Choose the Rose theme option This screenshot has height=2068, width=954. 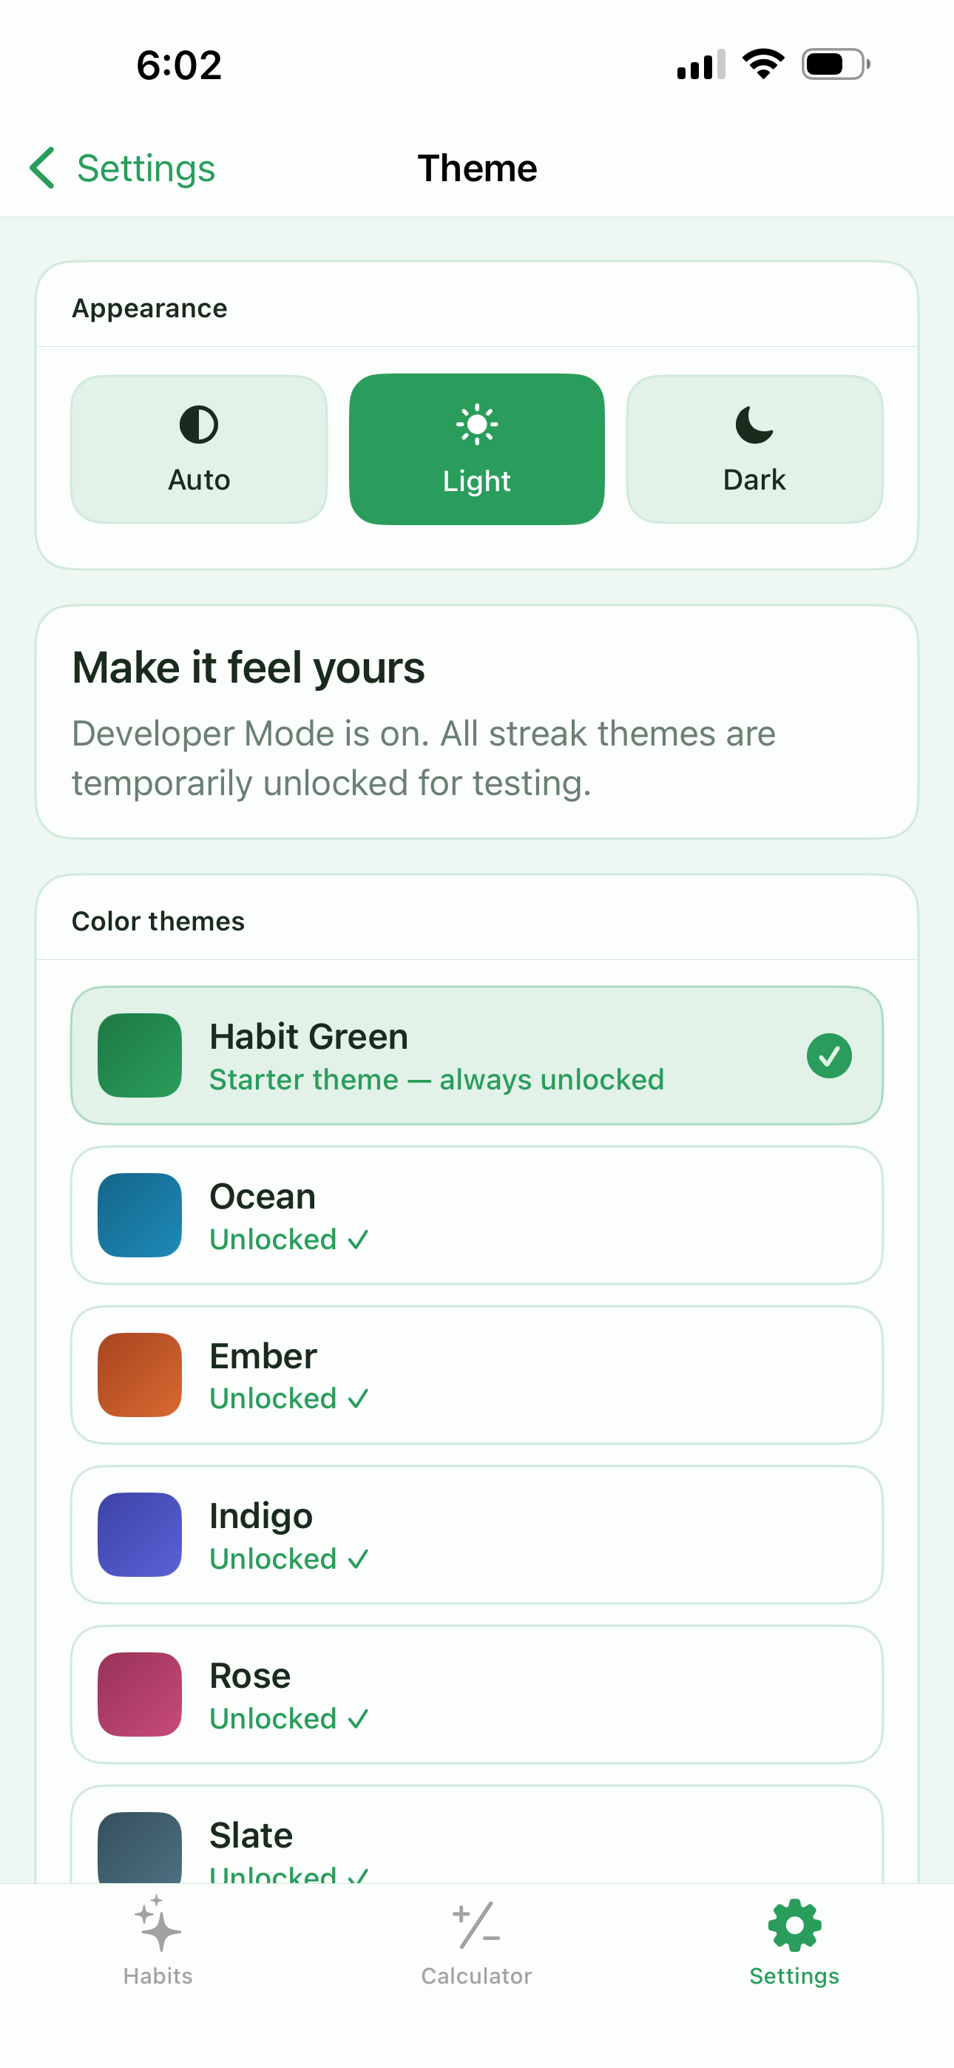(477, 1694)
